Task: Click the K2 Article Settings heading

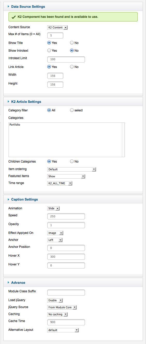Action: 26,102
